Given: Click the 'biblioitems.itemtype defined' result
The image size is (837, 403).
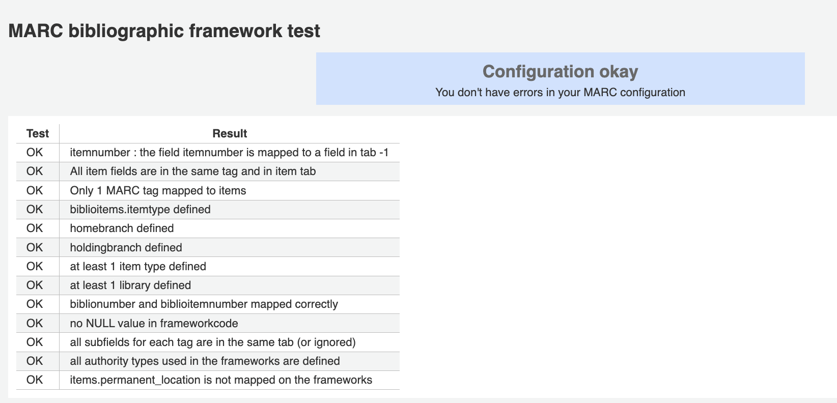Looking at the screenshot, I should point(140,210).
